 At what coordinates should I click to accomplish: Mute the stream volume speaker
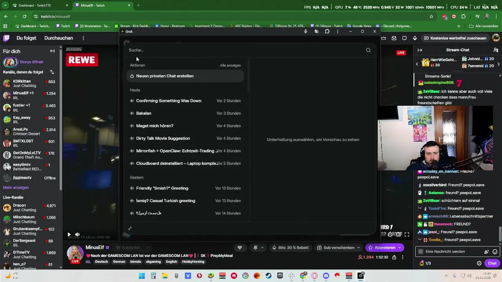coord(77,235)
